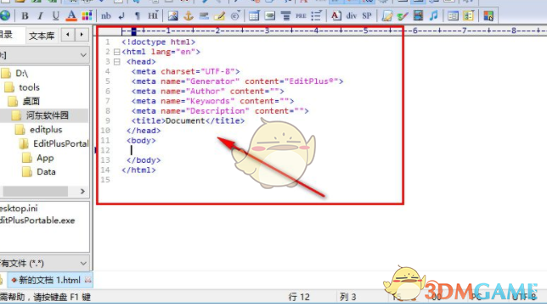Apply underline tag with U icon
This screenshot has width=547, height=307.
[55, 15]
